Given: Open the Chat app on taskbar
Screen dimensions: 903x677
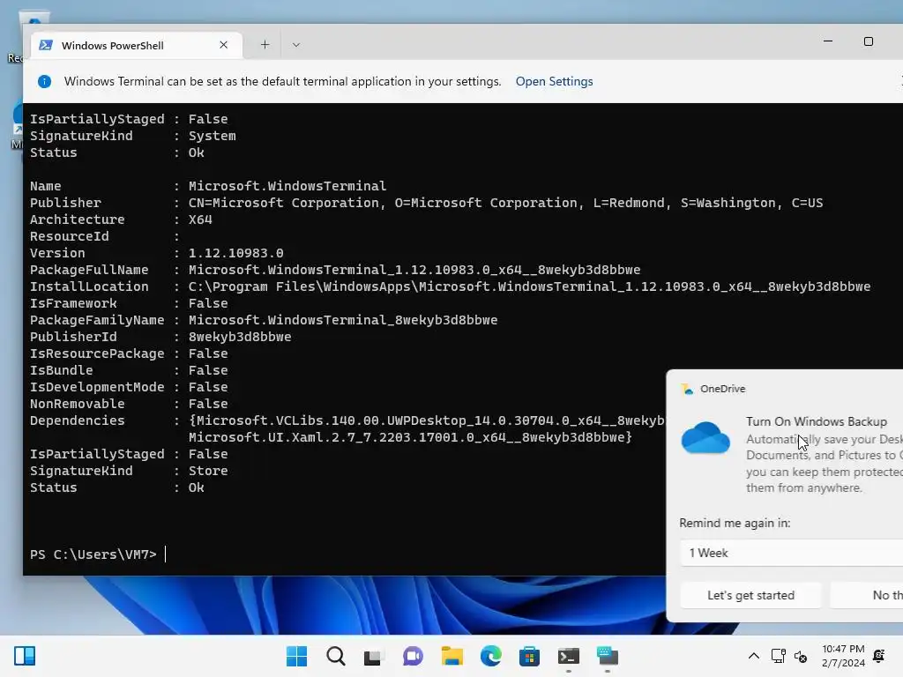Looking at the screenshot, I should point(413,656).
